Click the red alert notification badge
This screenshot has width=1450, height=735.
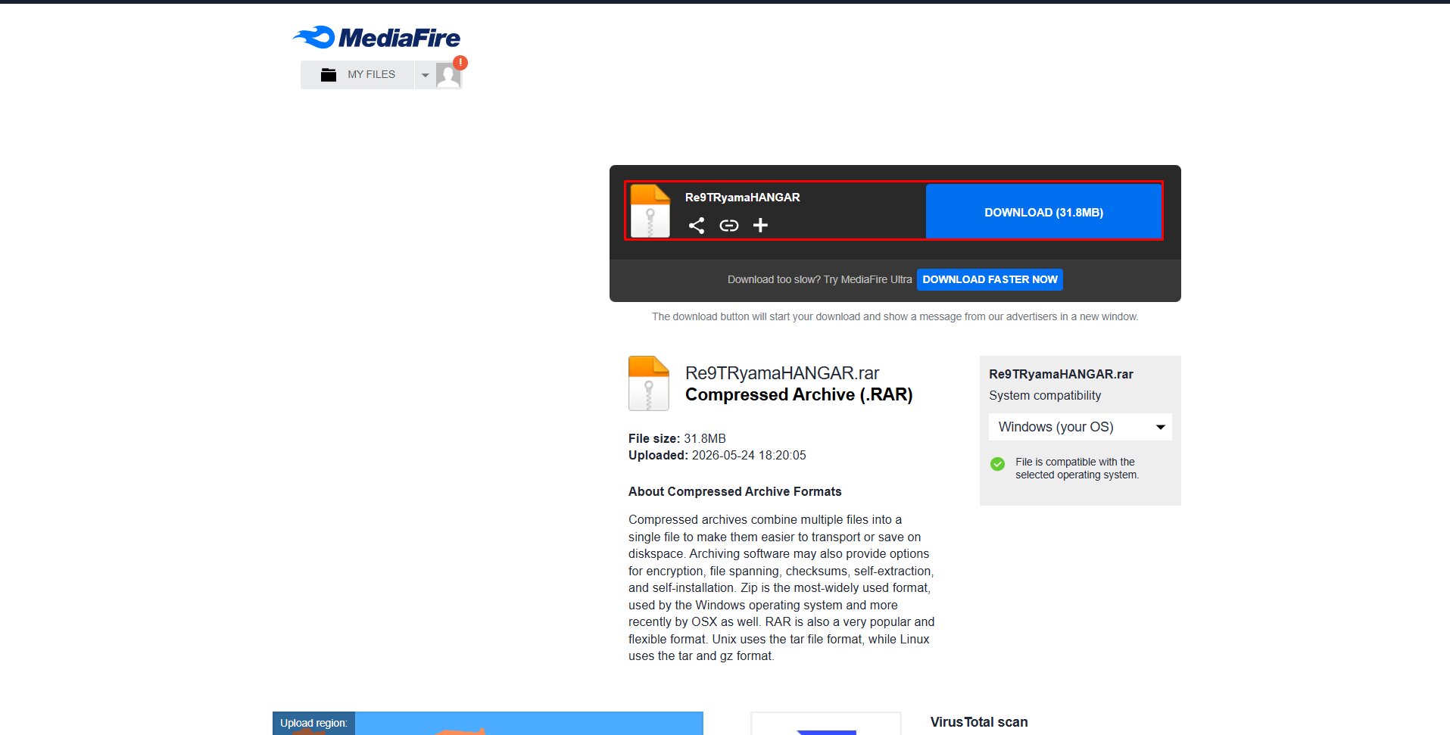pos(460,62)
